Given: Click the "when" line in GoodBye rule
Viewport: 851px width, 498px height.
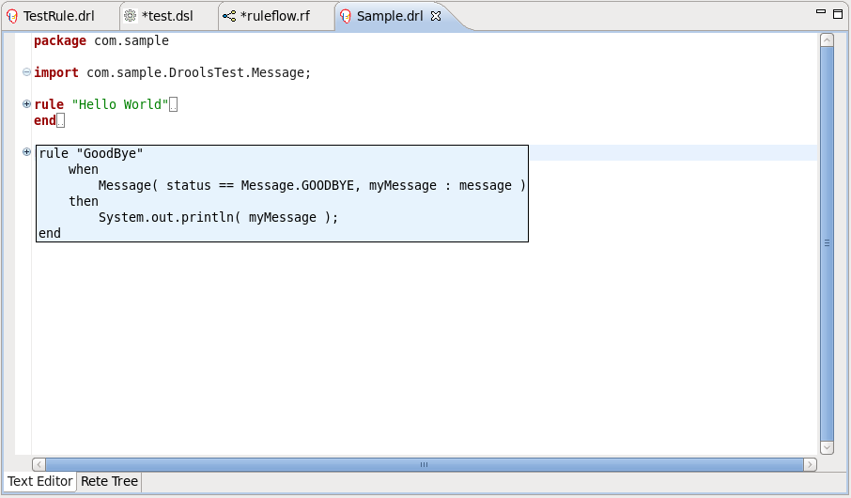Looking at the screenshot, I should click(x=83, y=169).
